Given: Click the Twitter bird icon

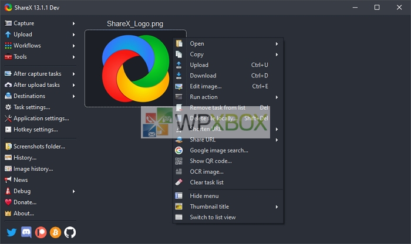Looking at the screenshot, I should [x=12, y=232].
